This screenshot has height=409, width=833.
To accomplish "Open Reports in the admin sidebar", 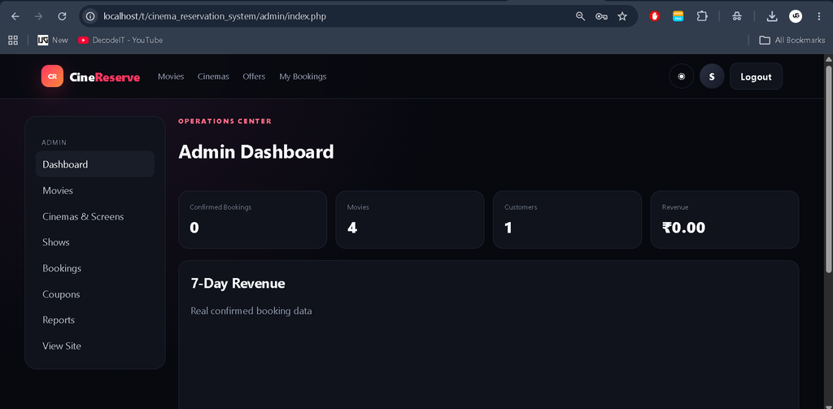I will click(95, 320).
